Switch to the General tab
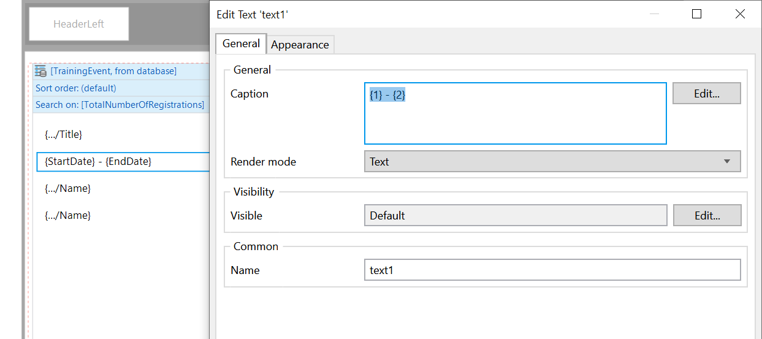This screenshot has width=762, height=339. pyautogui.click(x=241, y=44)
